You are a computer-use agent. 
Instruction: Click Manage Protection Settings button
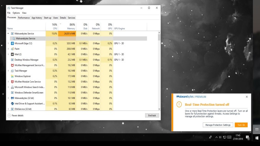[x=218, y=125]
